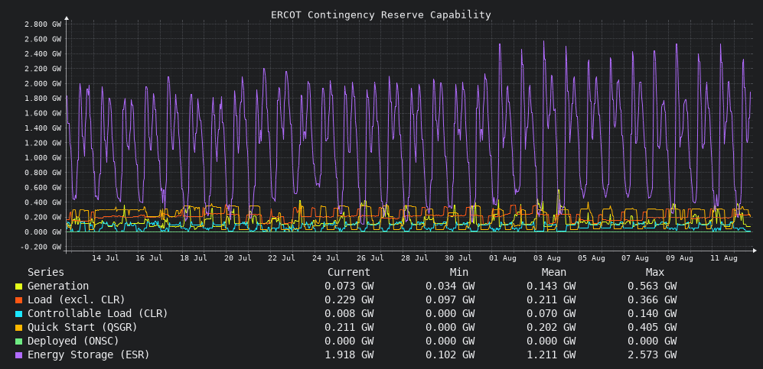The image size is (763, 369).
Task: Click the Mean column header
Action: click(x=554, y=273)
